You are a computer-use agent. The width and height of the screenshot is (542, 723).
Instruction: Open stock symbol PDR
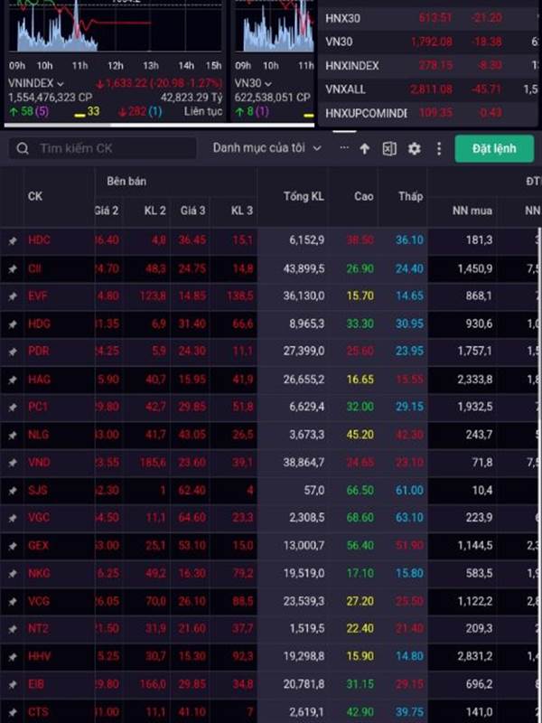[x=39, y=352]
